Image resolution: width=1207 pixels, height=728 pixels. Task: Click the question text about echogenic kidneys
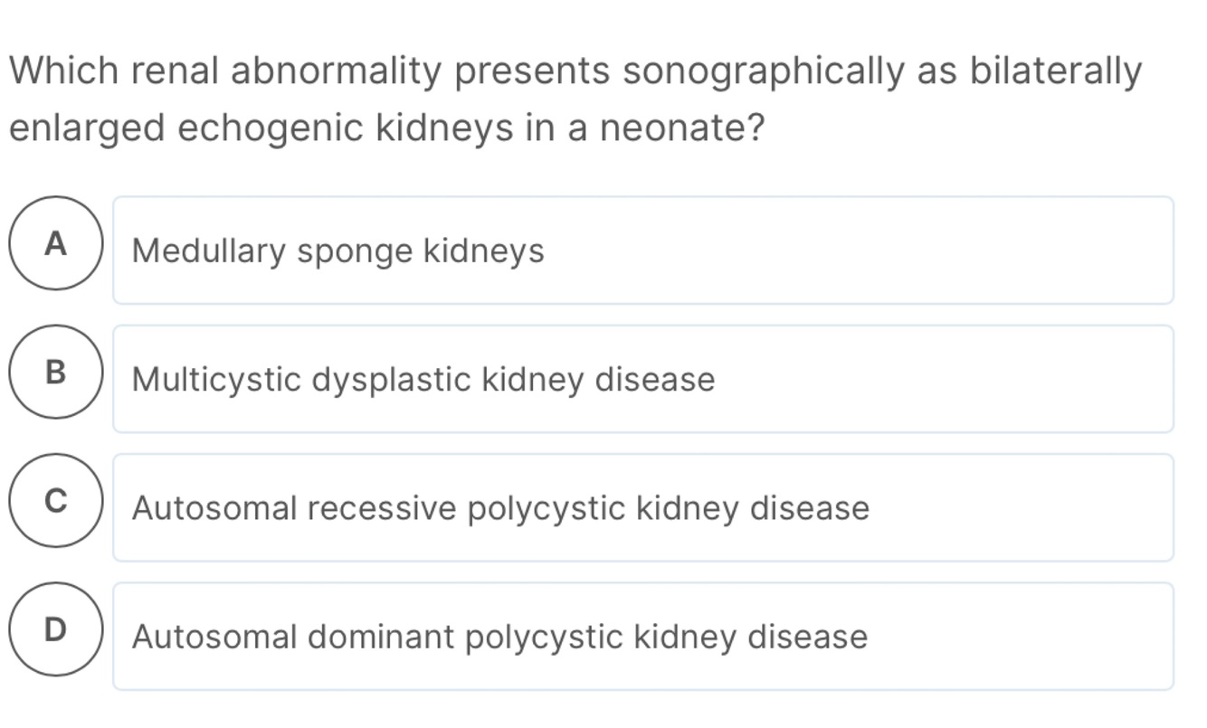[575, 71]
